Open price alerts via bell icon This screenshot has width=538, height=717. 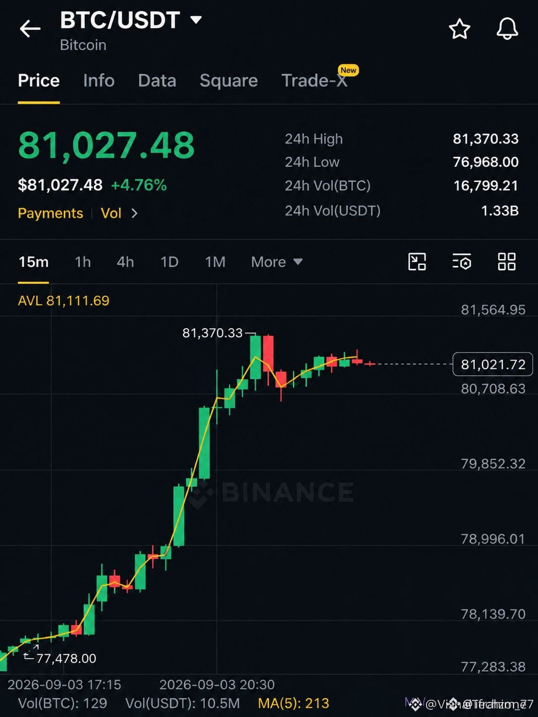(x=507, y=29)
